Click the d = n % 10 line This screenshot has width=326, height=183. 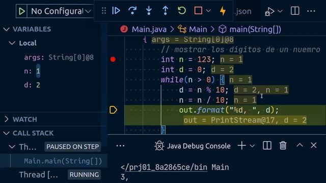point(204,90)
